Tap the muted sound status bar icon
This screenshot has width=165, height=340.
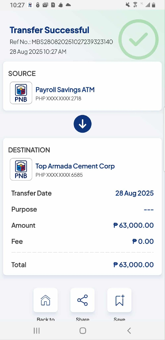128,5
